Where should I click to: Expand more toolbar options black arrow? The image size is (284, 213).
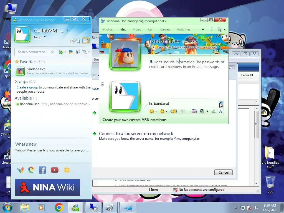coord(207,111)
